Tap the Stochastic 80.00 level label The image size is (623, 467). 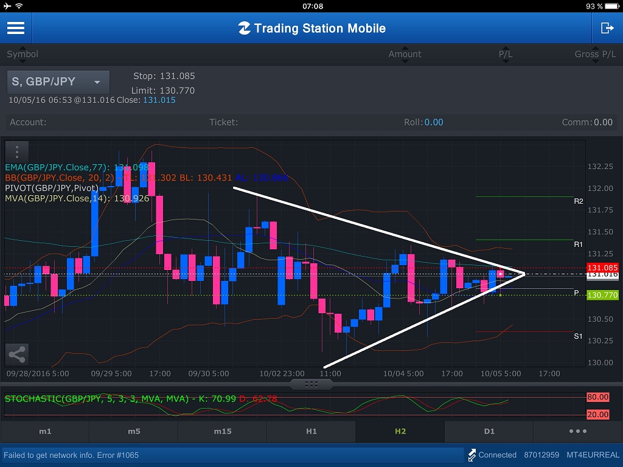point(597,397)
